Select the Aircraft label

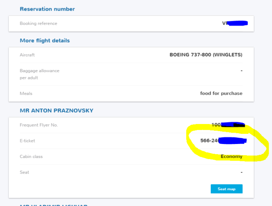click(x=27, y=55)
